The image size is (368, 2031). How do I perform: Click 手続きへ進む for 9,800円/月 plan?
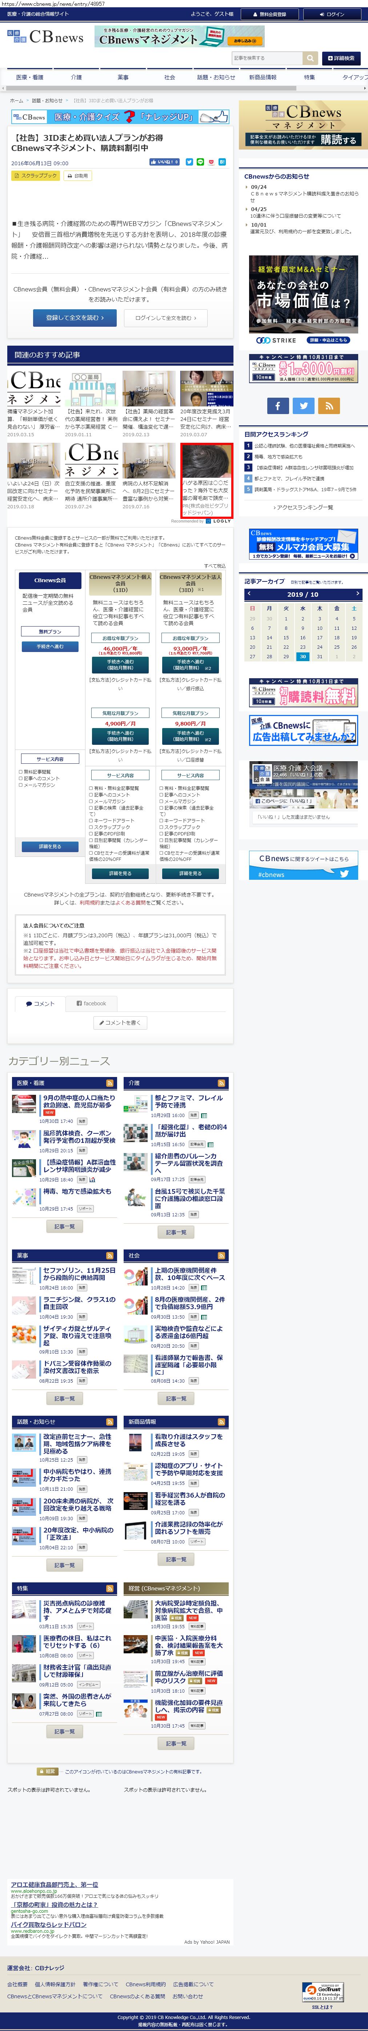coord(190,736)
